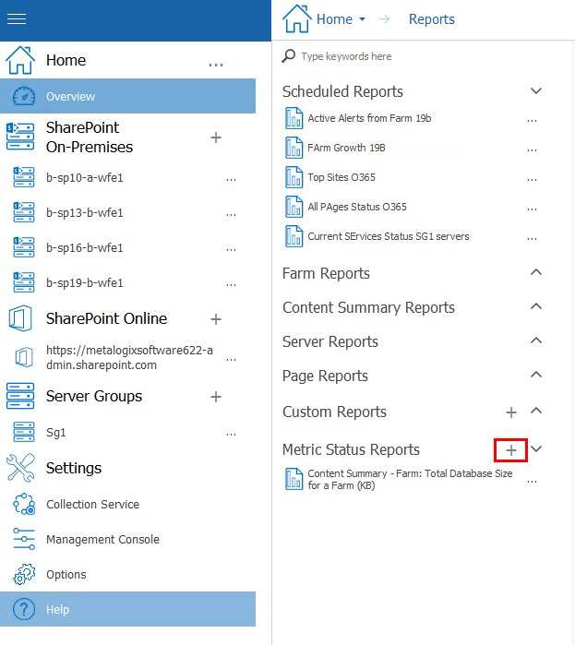Click the SharePoint Online heading

pos(106,318)
